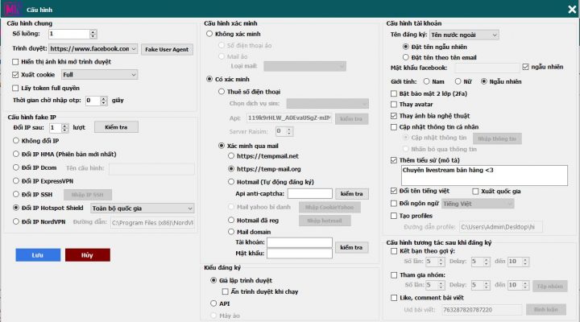The height and width of the screenshot is (322, 580).
Task: Enable Hiển thị ảnh khi mở trình duyệt
Action: pos(16,62)
